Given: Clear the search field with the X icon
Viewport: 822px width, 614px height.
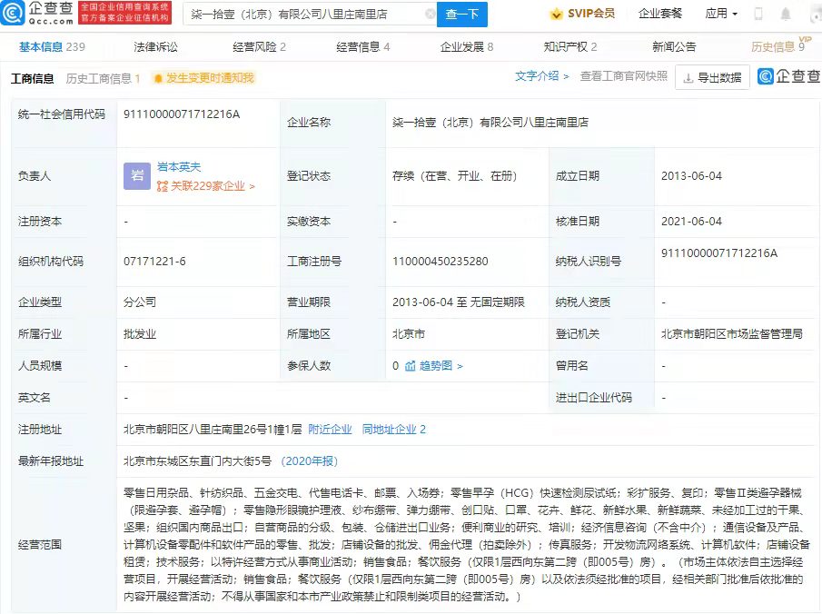Looking at the screenshot, I should point(430,15).
